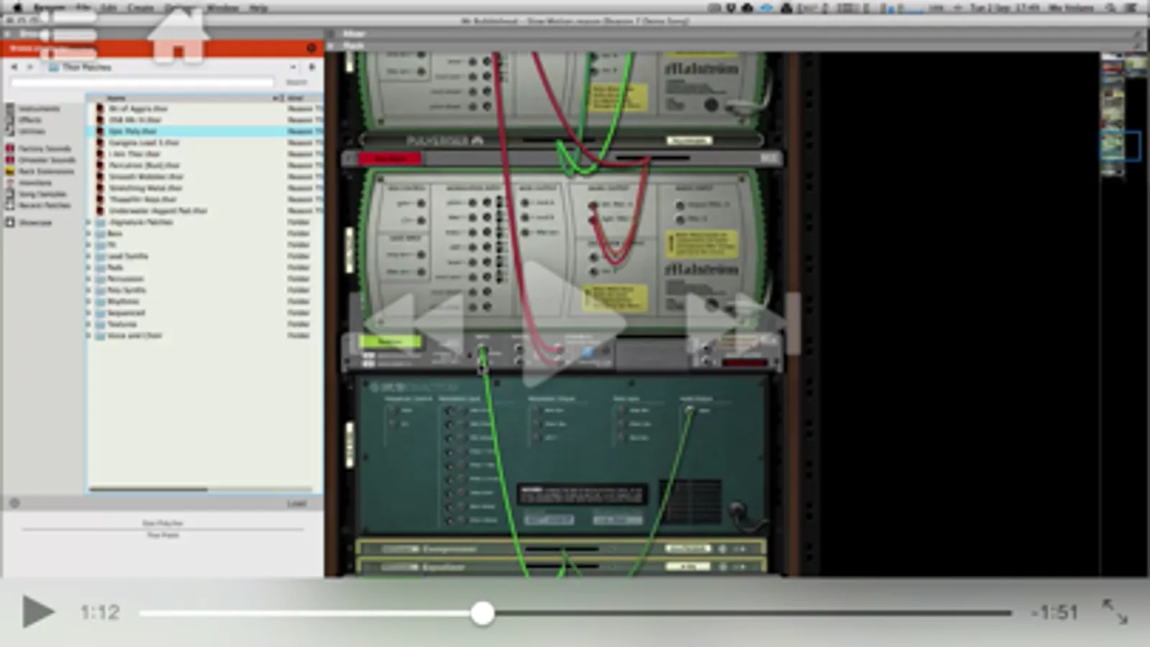Screen dimensions: 1150x647
Task: Open Spotlight search in the menu bar
Action: [1112, 8]
